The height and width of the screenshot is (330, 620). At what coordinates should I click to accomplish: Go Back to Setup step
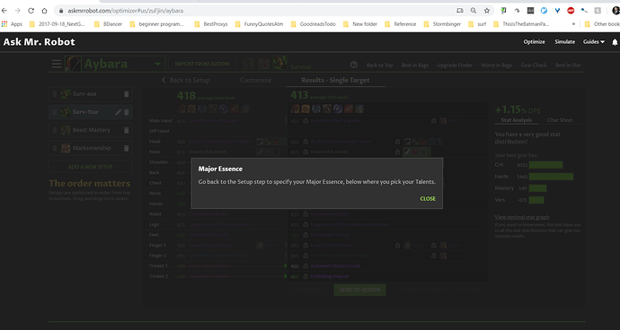coord(185,80)
